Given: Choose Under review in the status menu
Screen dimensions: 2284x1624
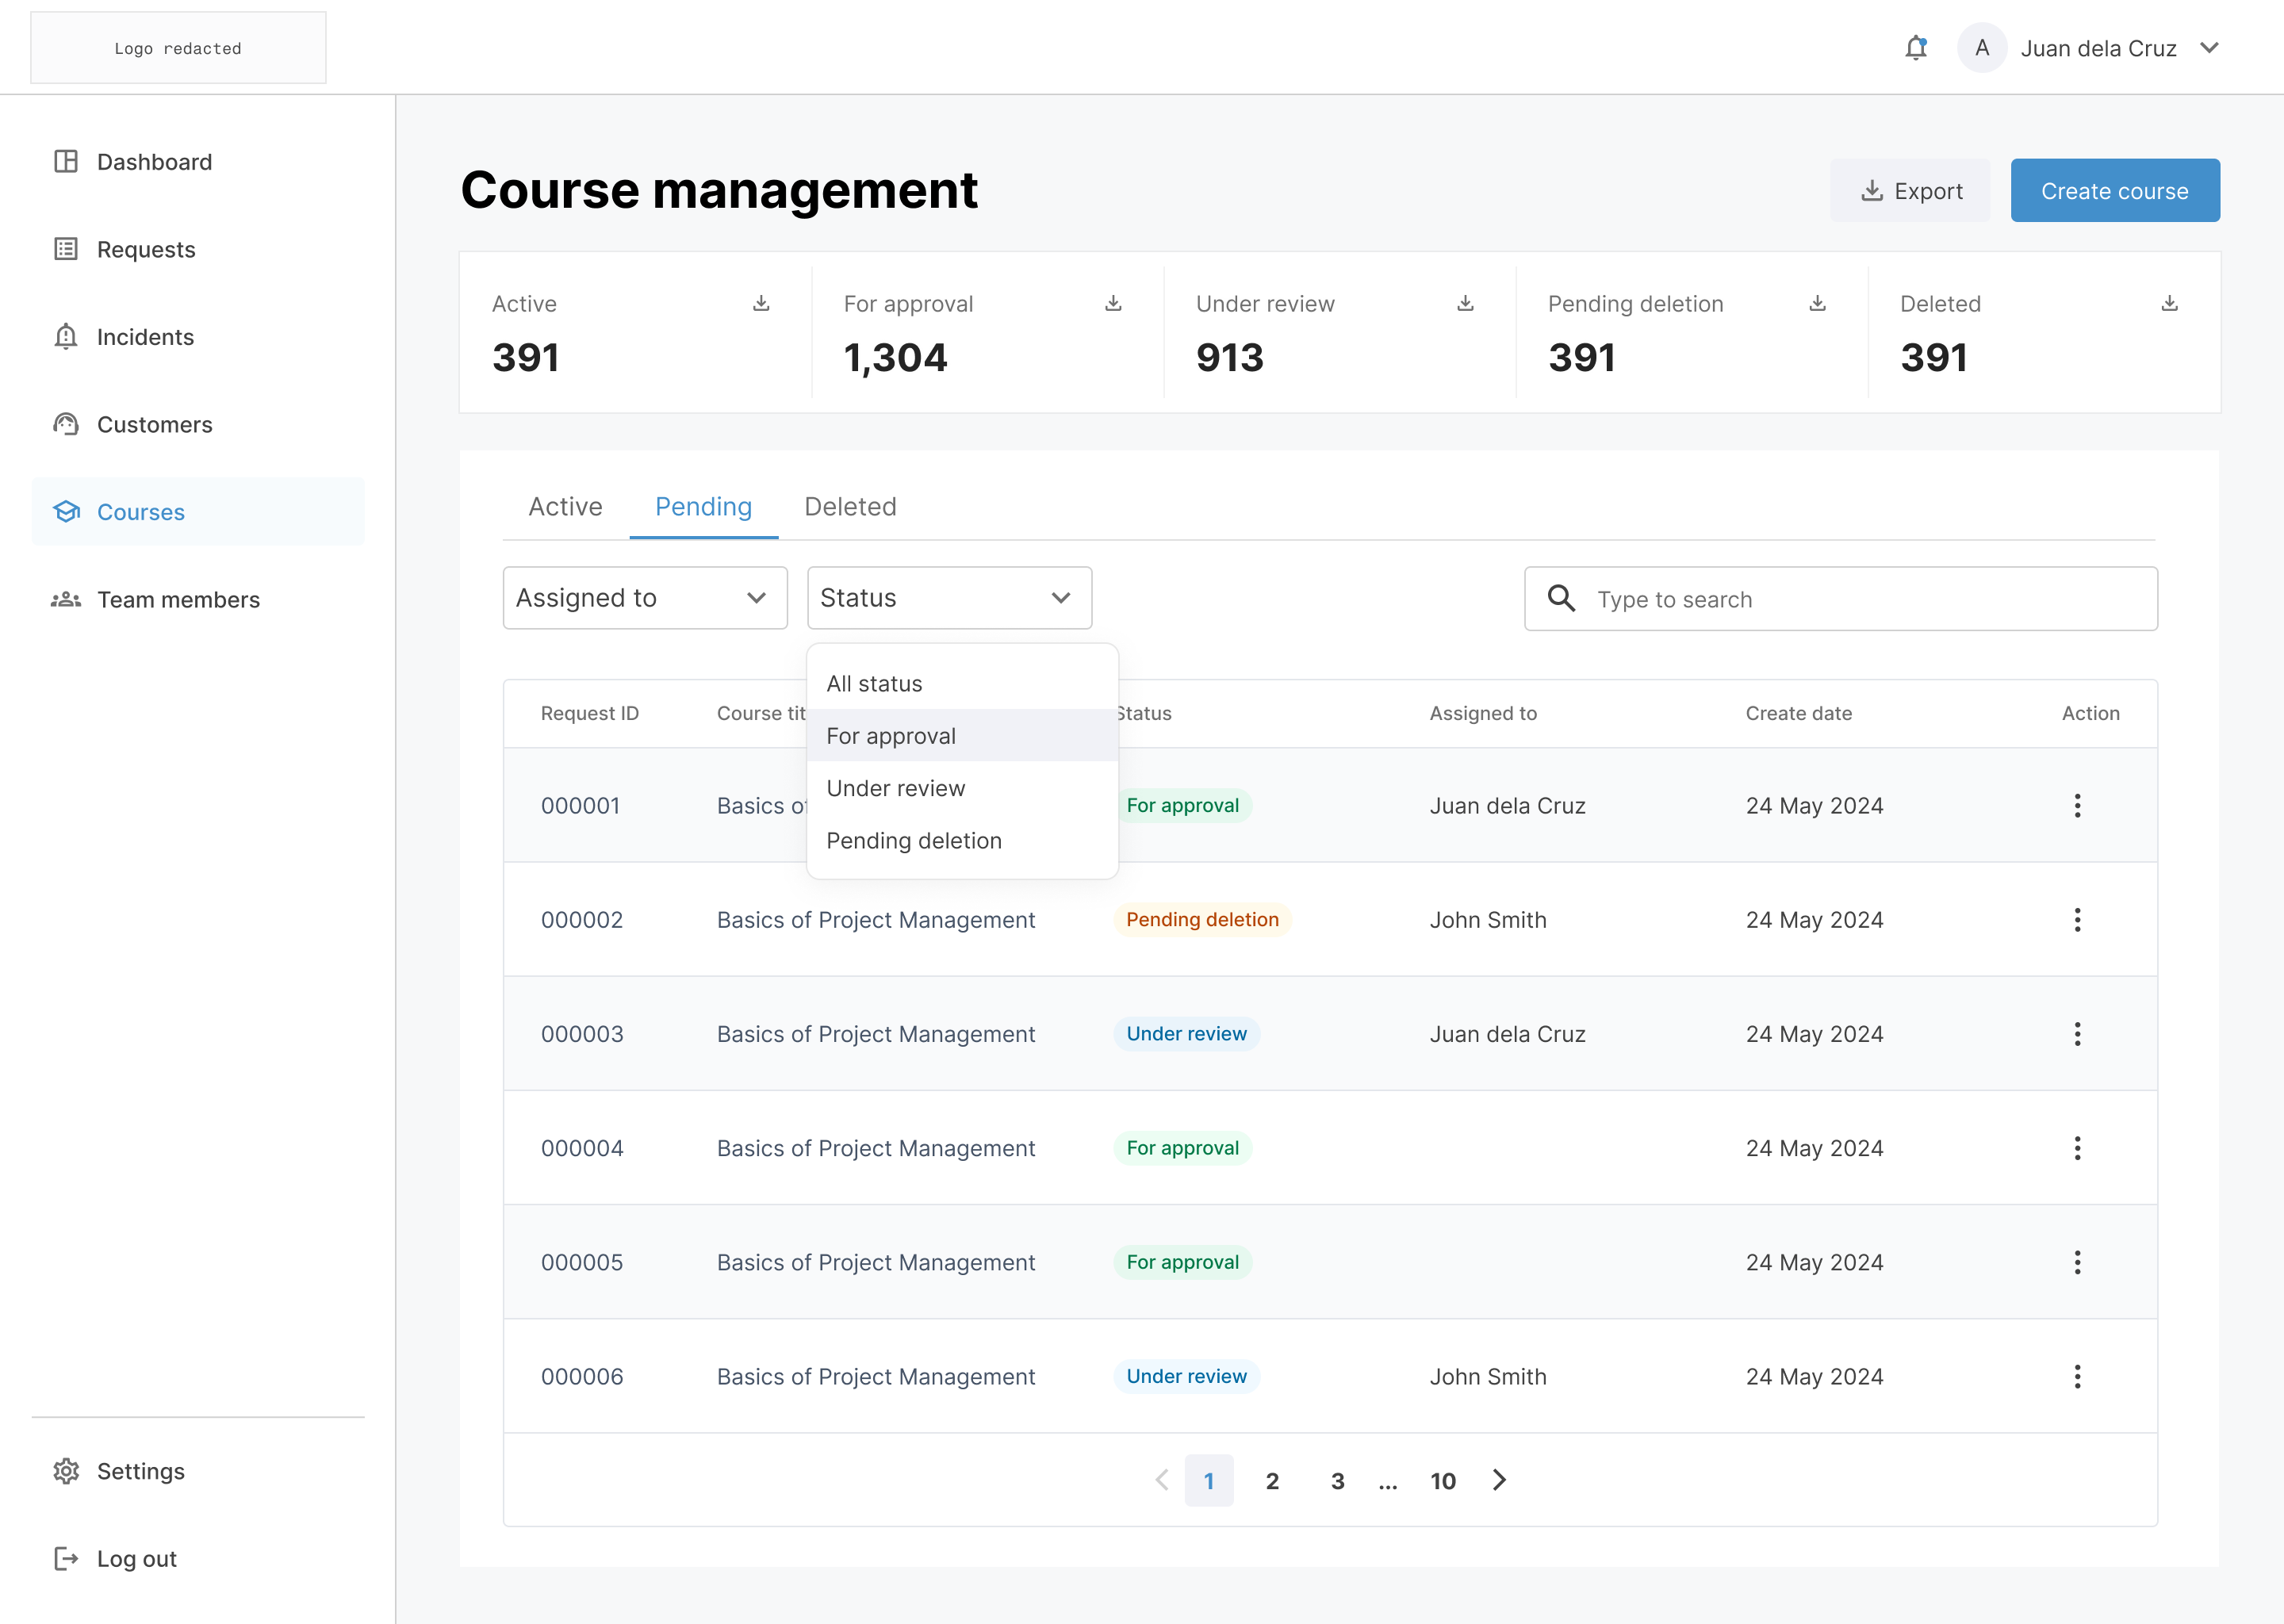Looking at the screenshot, I should tap(895, 788).
